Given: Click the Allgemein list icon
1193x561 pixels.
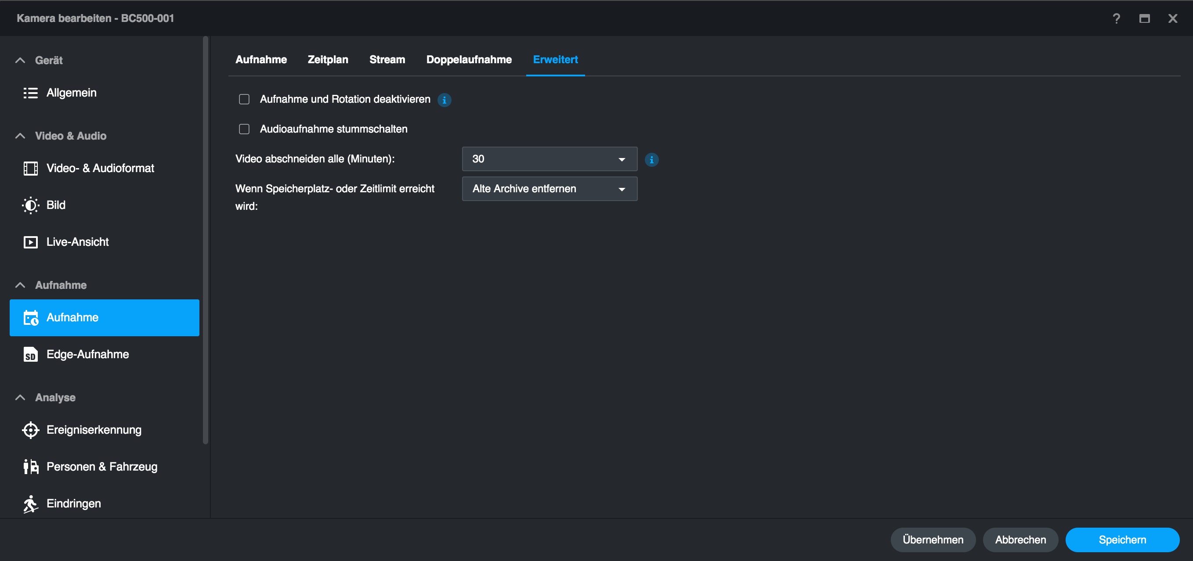Looking at the screenshot, I should click(31, 93).
